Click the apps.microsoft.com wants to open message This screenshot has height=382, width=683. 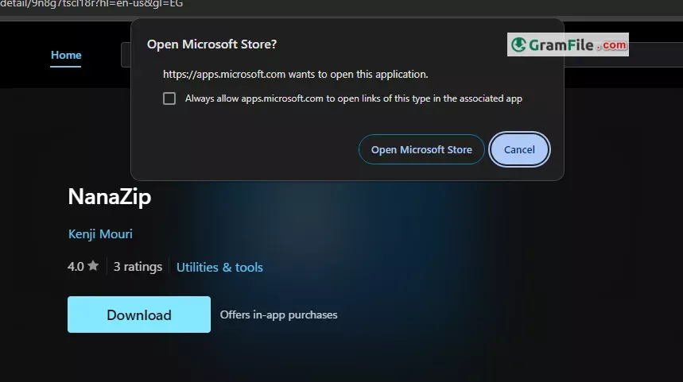pos(295,75)
